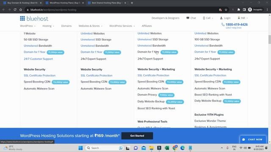Click the Get Started button
The image size is (271, 152).
coord(137,136)
